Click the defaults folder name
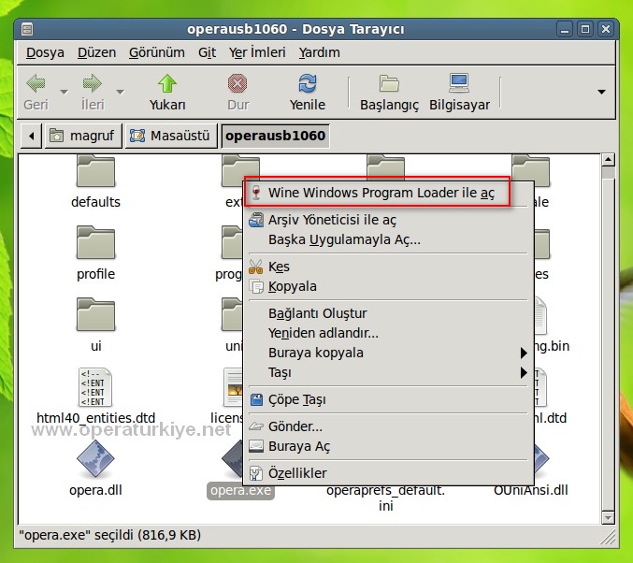This screenshot has width=633, height=563. (x=95, y=202)
